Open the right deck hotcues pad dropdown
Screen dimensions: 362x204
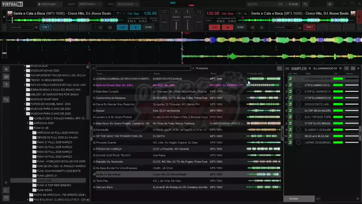point(285,28)
